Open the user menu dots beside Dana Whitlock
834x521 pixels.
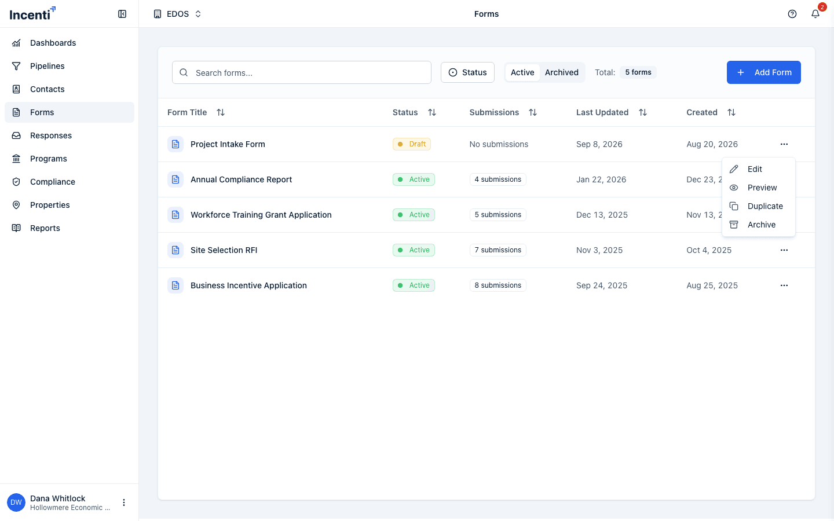[124, 502]
